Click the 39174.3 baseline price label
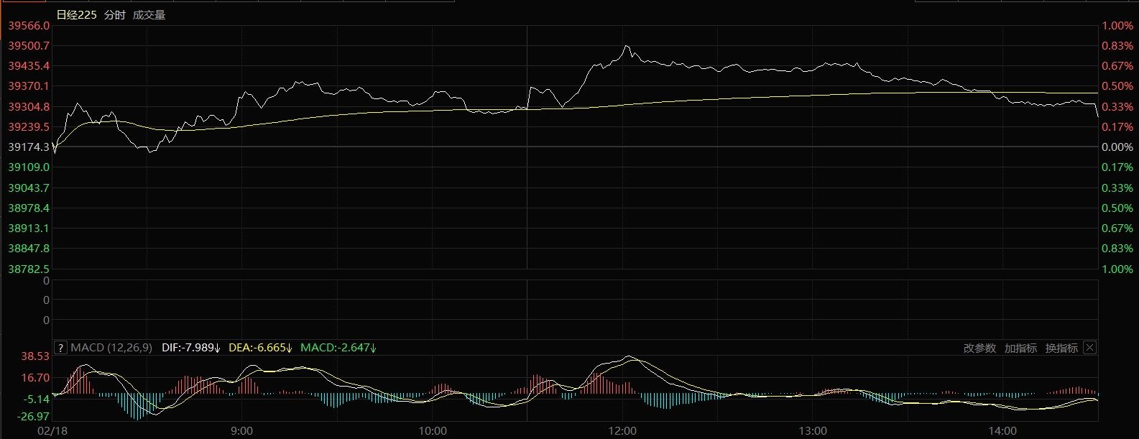The height and width of the screenshot is (439, 1139). click(29, 147)
